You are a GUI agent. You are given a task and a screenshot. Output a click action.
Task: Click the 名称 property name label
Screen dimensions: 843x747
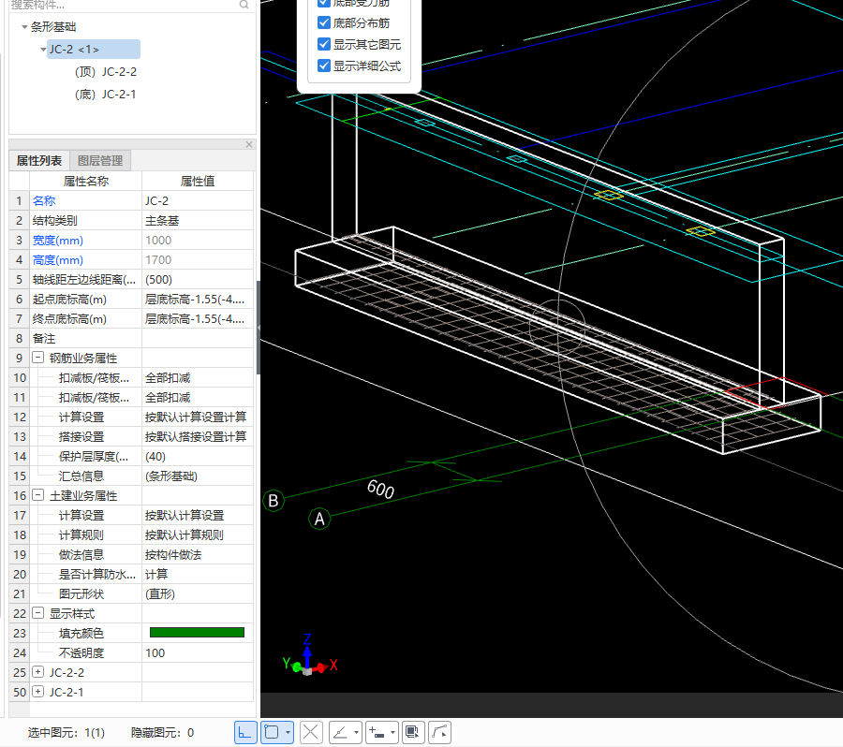(x=44, y=201)
